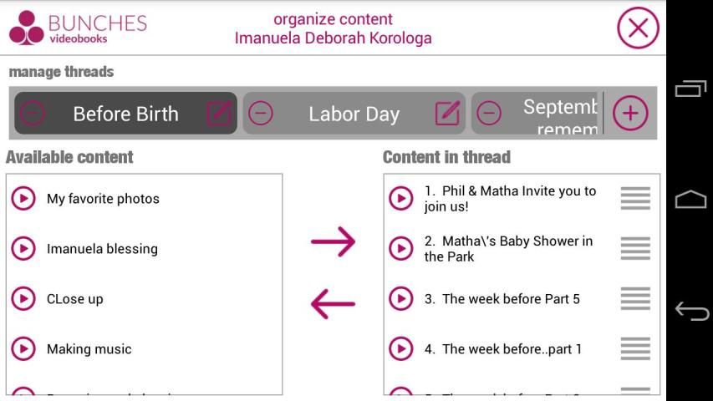Screen dimensions: 713x401
Task: Add a new thread with plus icon
Action: point(630,114)
